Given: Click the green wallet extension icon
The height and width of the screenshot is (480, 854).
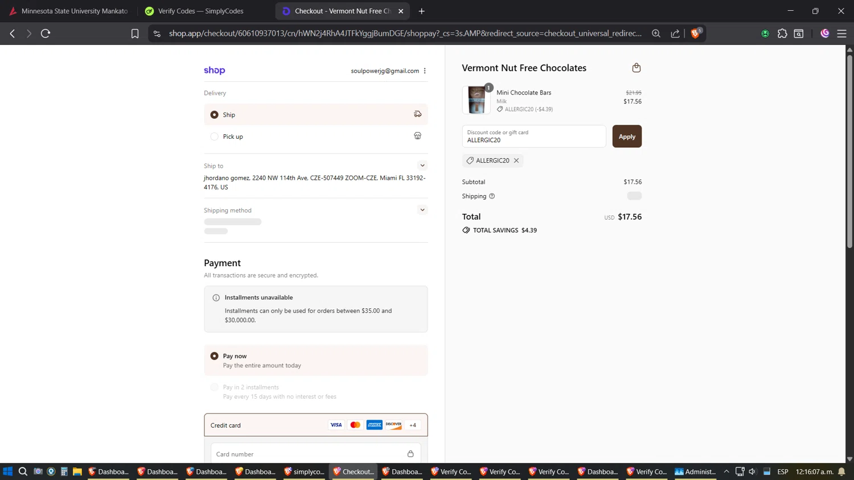Looking at the screenshot, I should [x=765, y=34].
